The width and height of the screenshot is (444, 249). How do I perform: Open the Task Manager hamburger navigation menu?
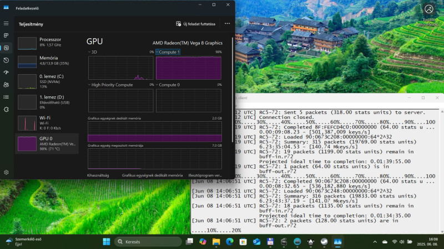(6, 23)
